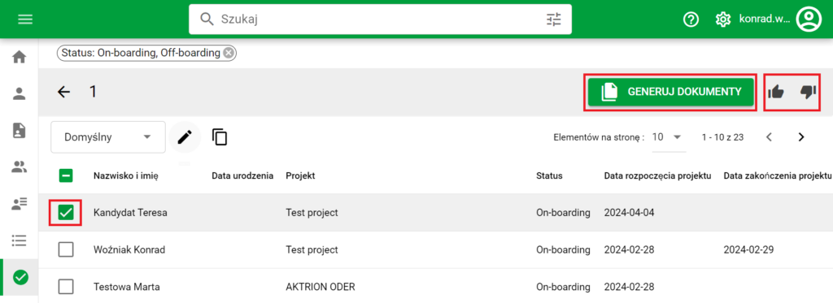Check the Testowa Marta row checkbox

pyautogui.click(x=66, y=287)
